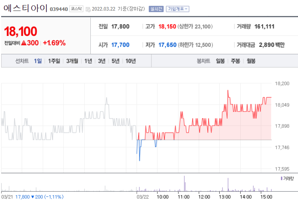The height and width of the screenshot is (203, 298).
Task: Click the (-1.11%) previous-day change
Action: 54,197
